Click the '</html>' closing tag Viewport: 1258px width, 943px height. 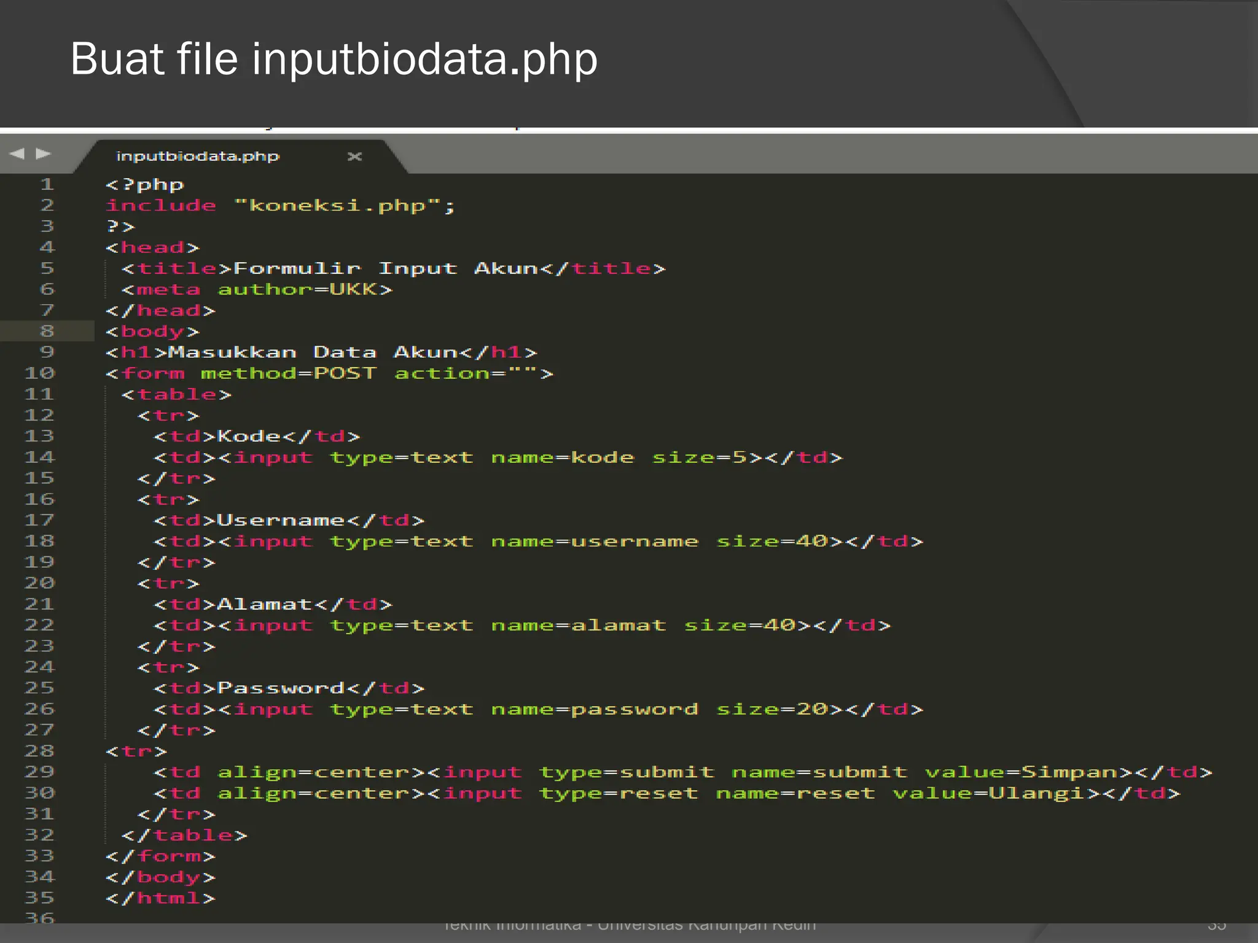click(161, 898)
